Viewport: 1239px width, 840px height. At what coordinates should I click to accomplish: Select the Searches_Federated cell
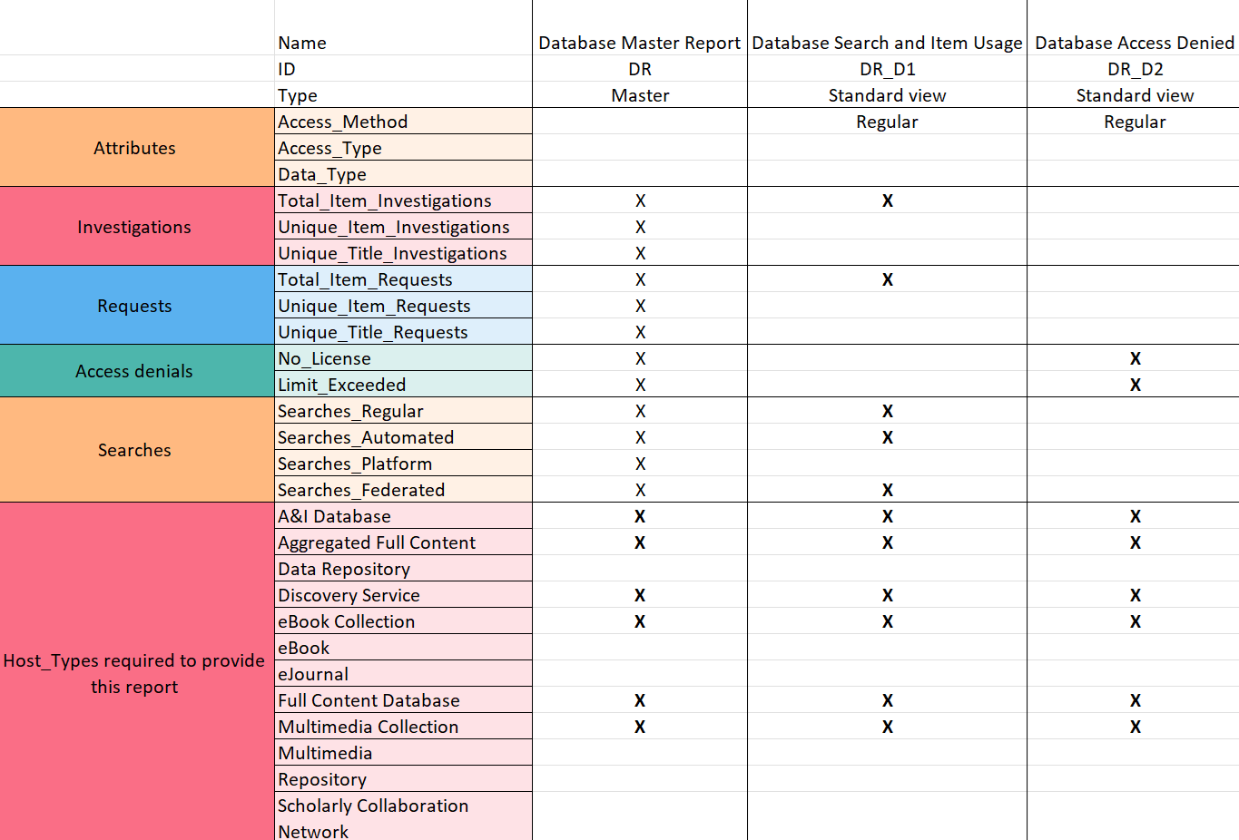point(403,490)
